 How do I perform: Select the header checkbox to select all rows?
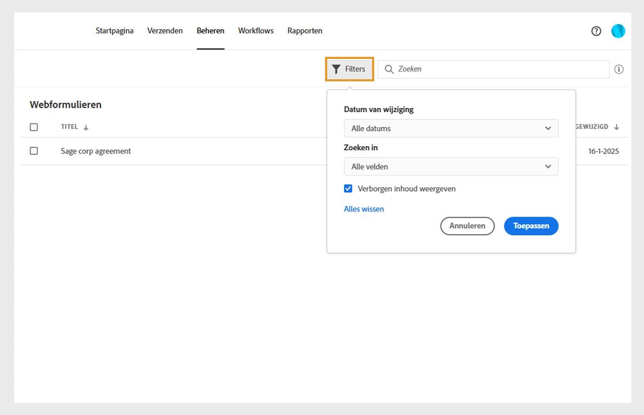tap(33, 127)
